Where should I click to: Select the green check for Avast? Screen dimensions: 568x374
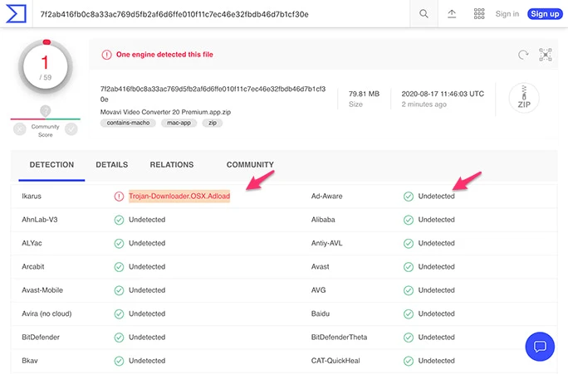(x=409, y=267)
